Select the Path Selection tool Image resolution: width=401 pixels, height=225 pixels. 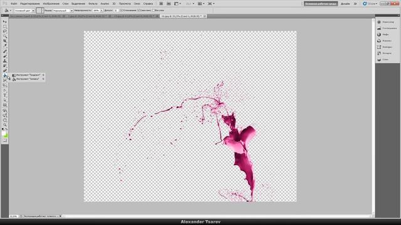pos(4,101)
